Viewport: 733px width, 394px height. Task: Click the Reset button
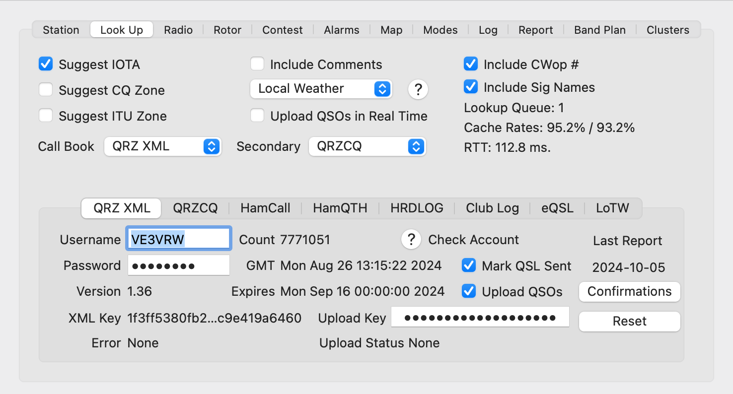[629, 321]
